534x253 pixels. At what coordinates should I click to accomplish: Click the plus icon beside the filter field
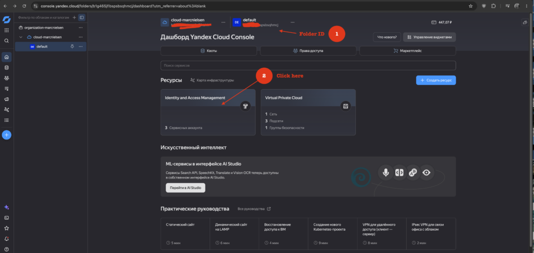pos(74,17)
